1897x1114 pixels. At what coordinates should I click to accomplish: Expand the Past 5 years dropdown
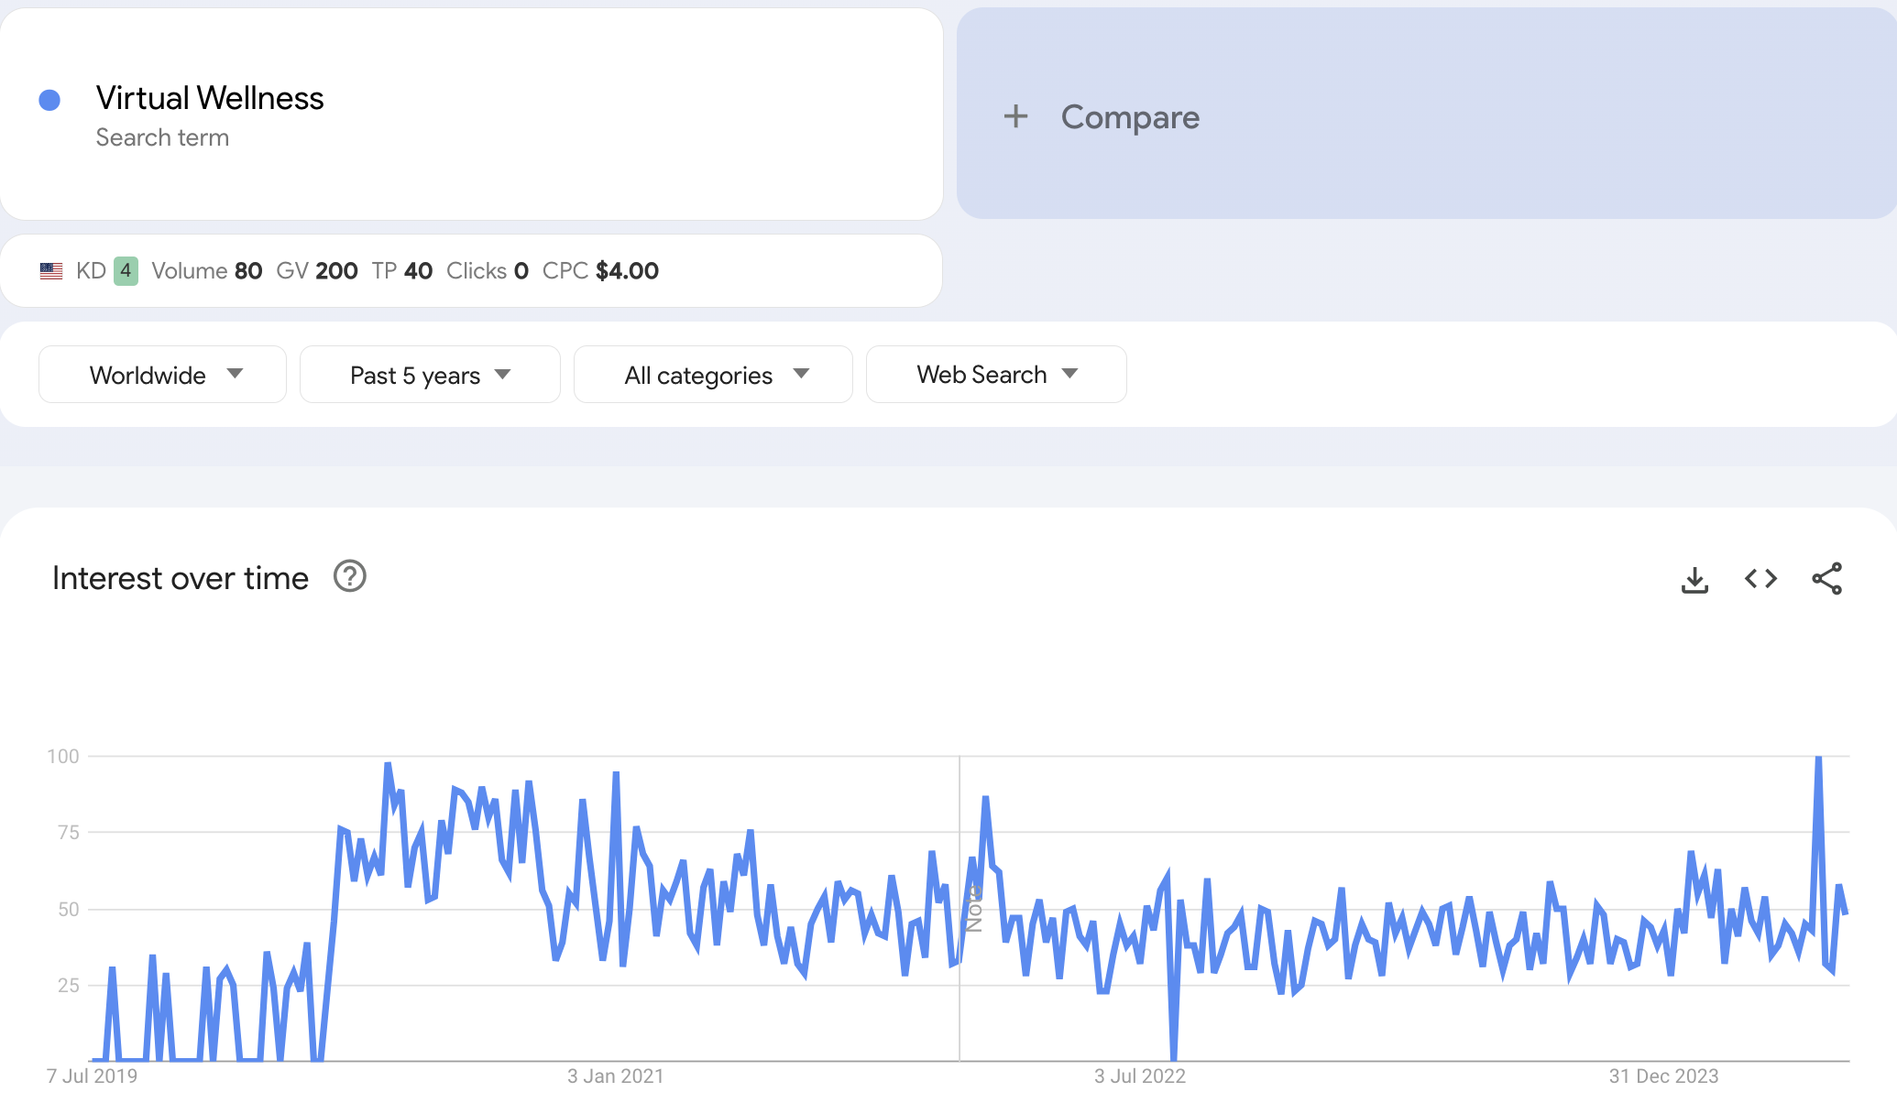click(429, 375)
